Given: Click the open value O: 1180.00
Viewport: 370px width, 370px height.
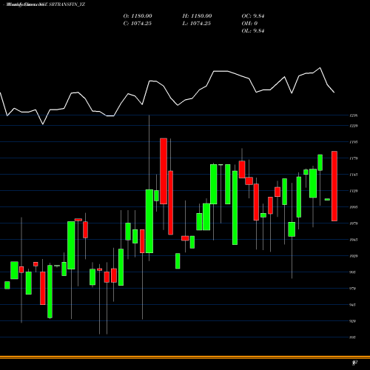Looking at the screenshot, I should [x=138, y=16].
